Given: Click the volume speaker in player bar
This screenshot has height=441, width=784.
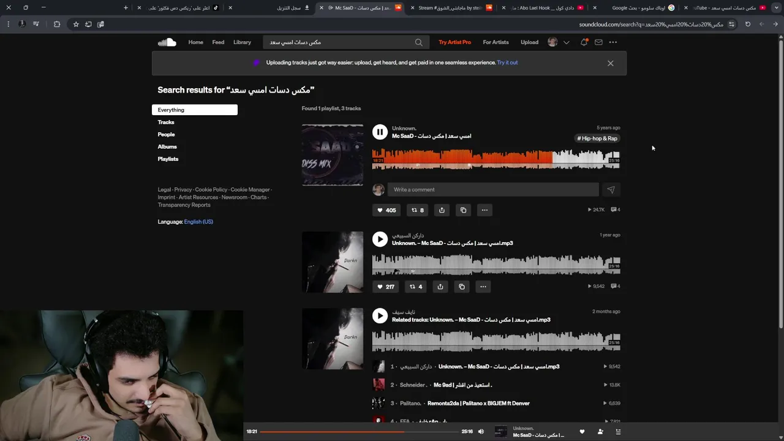Looking at the screenshot, I should 481,432.
